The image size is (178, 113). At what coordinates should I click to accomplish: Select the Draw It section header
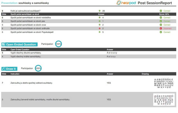tap(11, 68)
